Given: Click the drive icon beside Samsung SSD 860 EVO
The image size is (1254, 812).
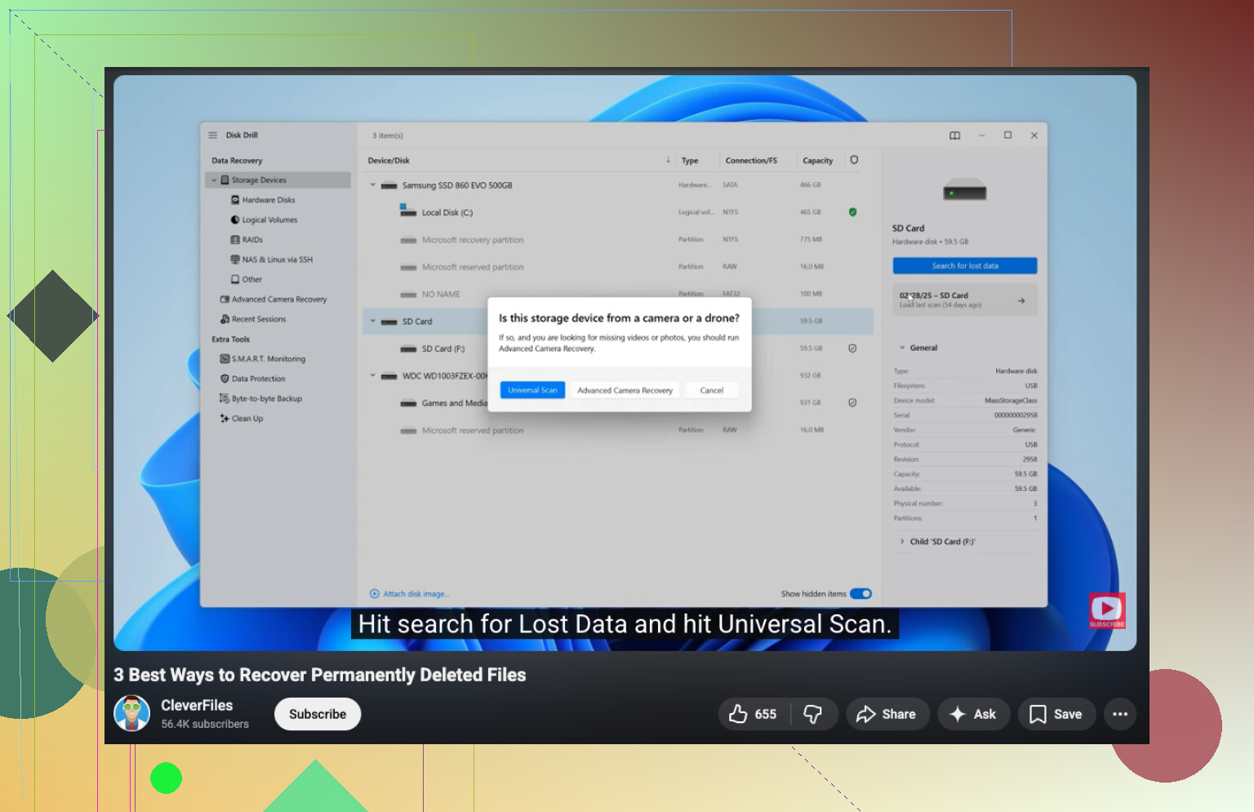Looking at the screenshot, I should click(389, 185).
